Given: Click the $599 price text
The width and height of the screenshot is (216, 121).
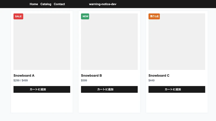Looking at the screenshot, I should (84, 80).
